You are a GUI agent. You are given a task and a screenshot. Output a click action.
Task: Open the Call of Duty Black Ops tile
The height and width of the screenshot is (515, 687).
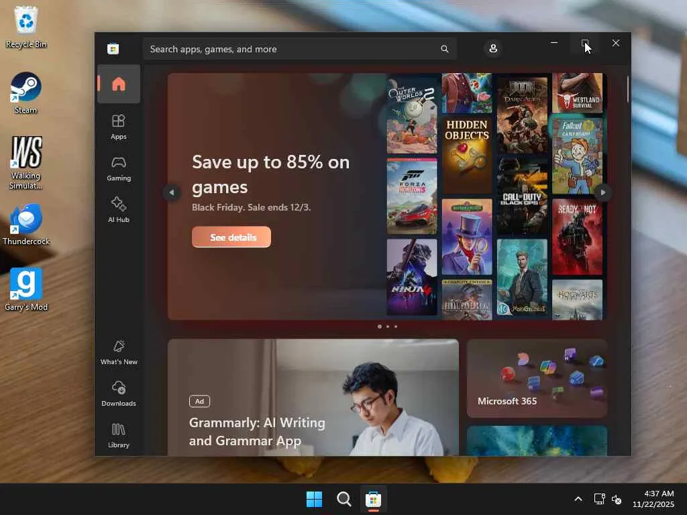[522, 196]
